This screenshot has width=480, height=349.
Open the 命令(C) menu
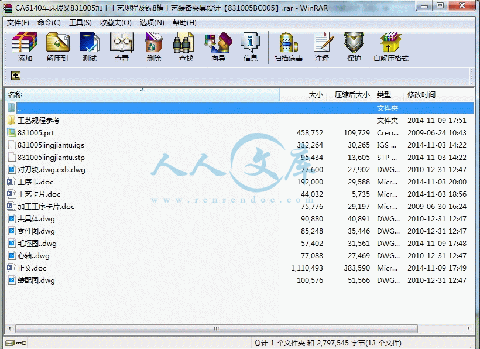pyautogui.click(x=49, y=23)
